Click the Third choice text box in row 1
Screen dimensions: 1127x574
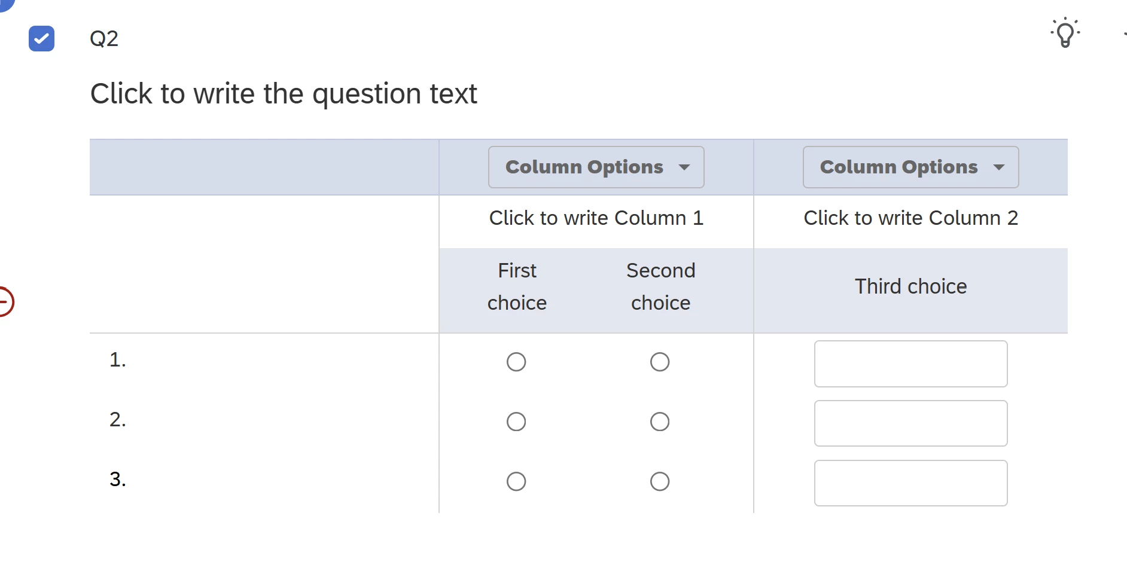pyautogui.click(x=911, y=364)
